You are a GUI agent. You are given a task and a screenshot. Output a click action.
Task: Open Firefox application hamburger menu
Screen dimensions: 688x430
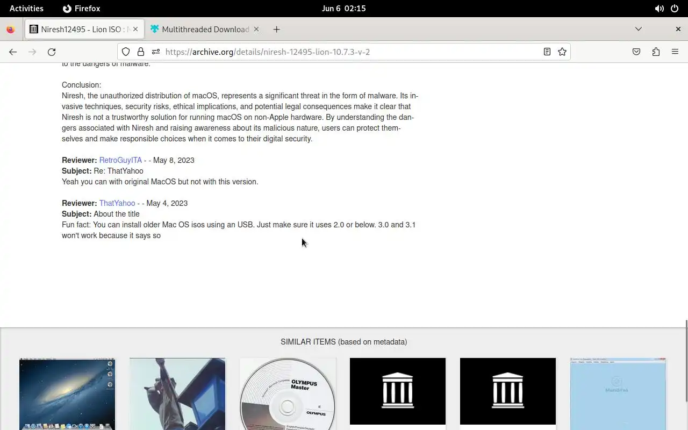click(x=675, y=52)
